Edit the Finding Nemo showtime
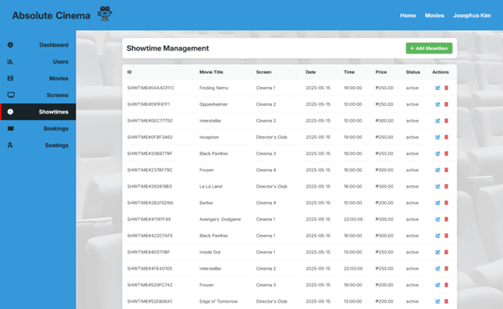The image size is (503, 309). click(x=438, y=88)
